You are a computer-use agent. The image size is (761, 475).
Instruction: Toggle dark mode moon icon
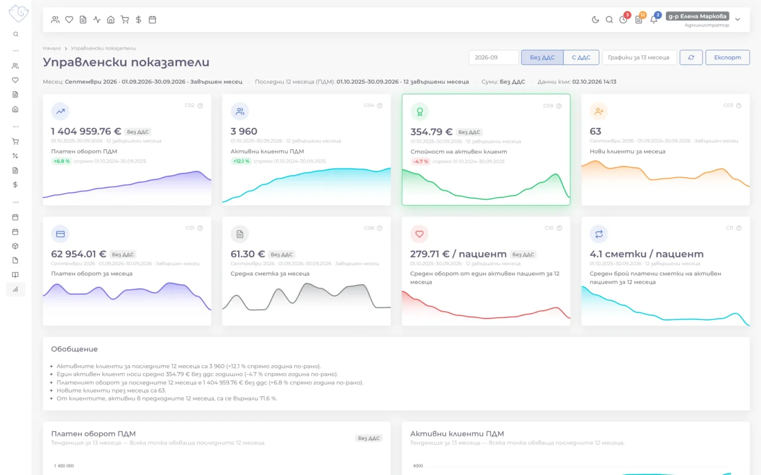coord(596,20)
